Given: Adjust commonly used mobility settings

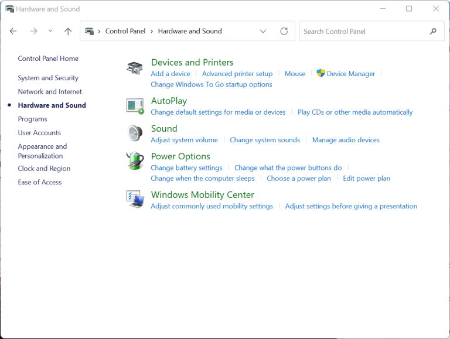Looking at the screenshot, I should [212, 206].
